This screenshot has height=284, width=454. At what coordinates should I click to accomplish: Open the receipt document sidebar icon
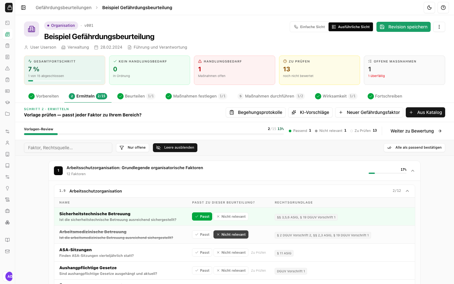[8, 57]
